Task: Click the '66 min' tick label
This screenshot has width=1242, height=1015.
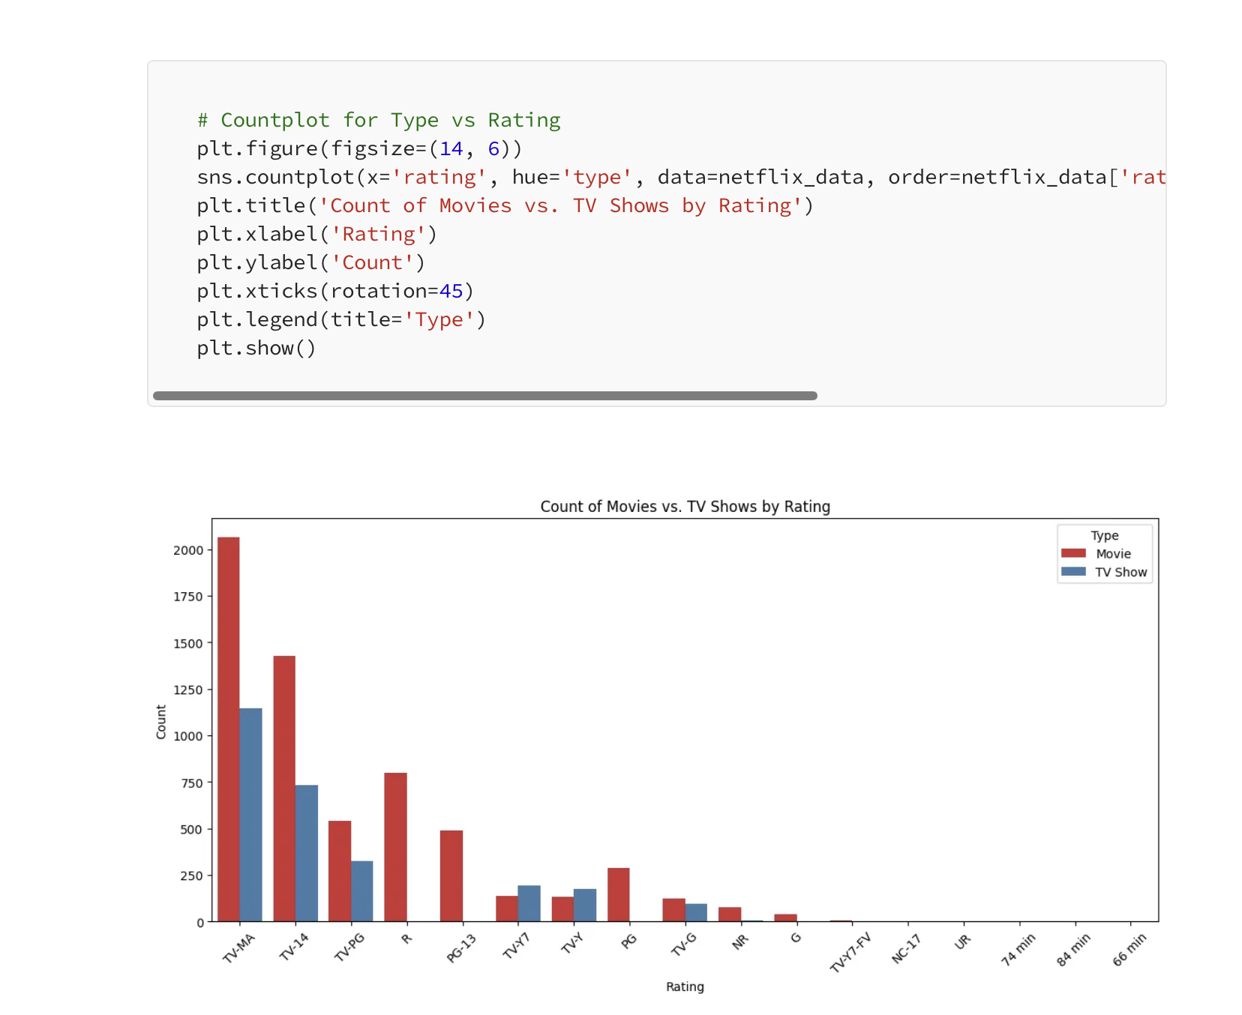Action: point(1129,950)
